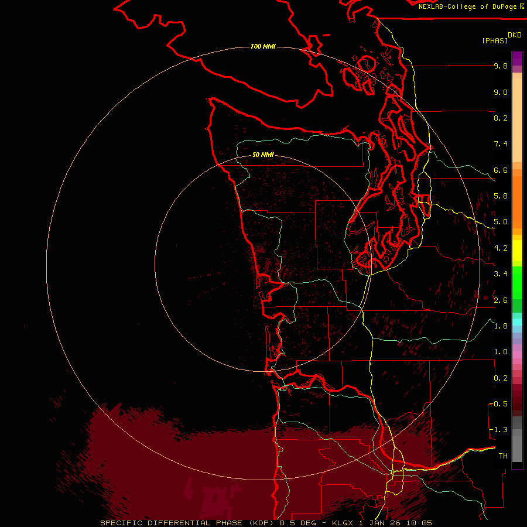Click the 9.0 value on the color scale

click(x=501, y=92)
